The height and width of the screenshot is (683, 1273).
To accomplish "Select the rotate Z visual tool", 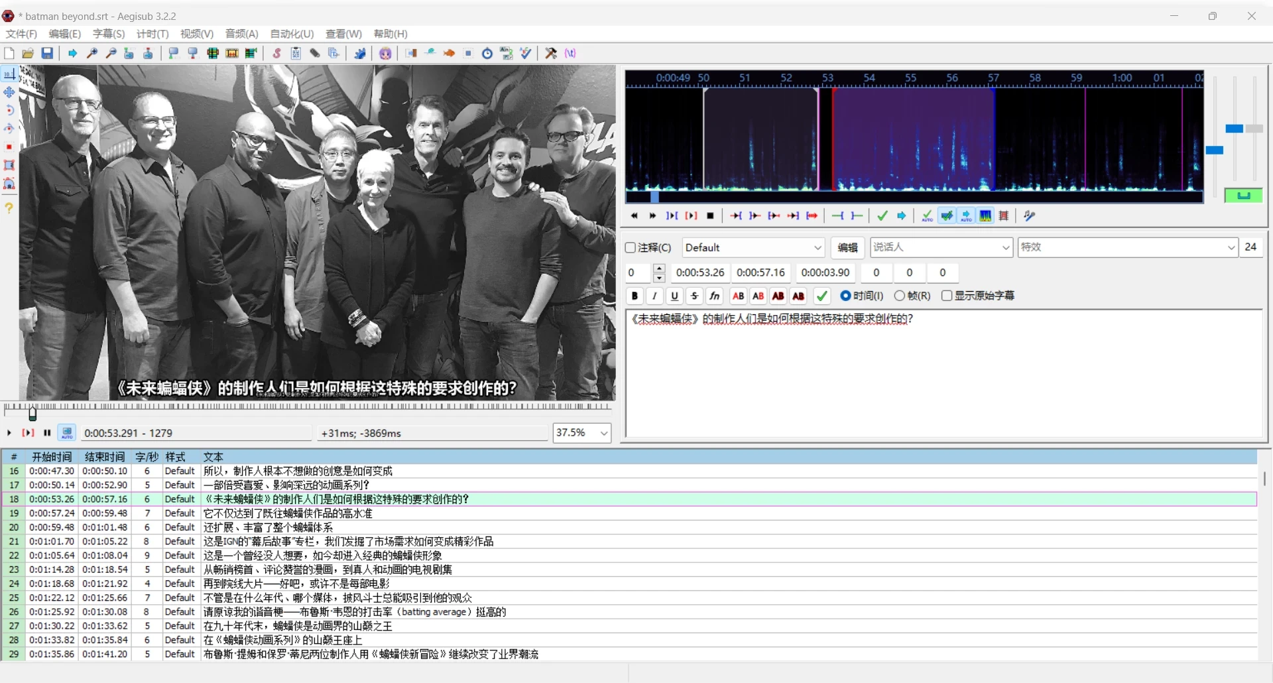I will pyautogui.click(x=9, y=110).
